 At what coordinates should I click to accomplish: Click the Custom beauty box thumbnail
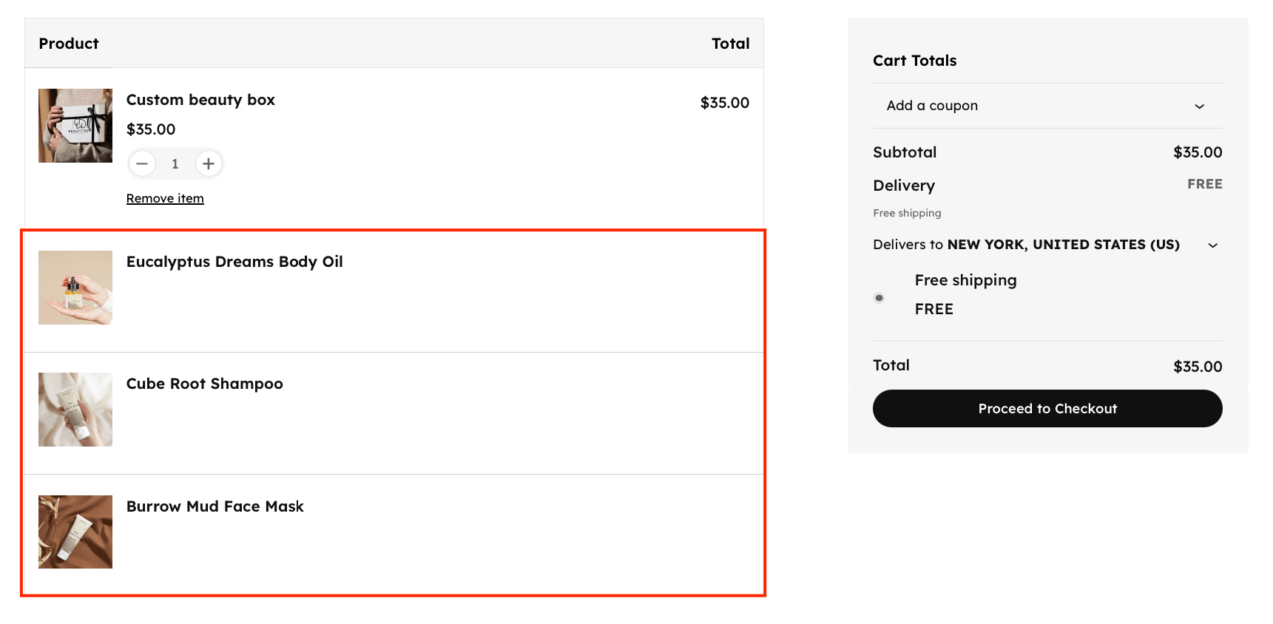click(x=75, y=126)
